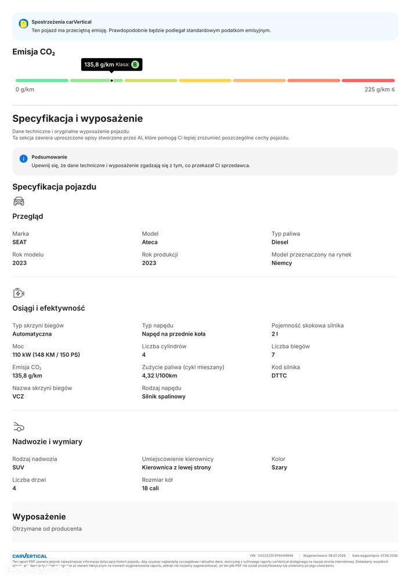
Task: Click the black marker on CO2 scale
Action: click(111, 81)
